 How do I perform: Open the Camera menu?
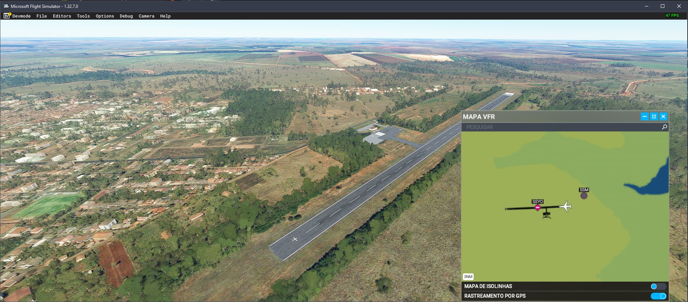point(147,16)
